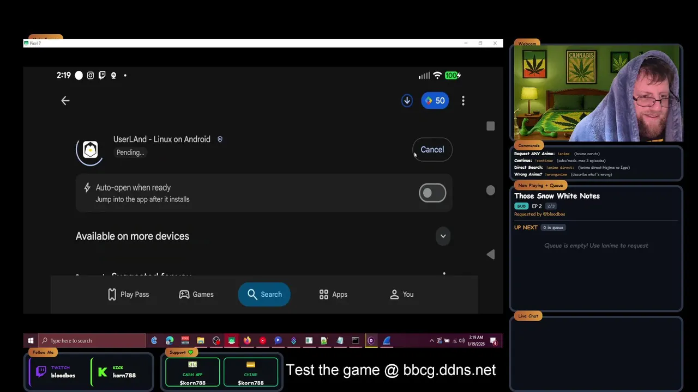Switch to Games tab

point(196,295)
